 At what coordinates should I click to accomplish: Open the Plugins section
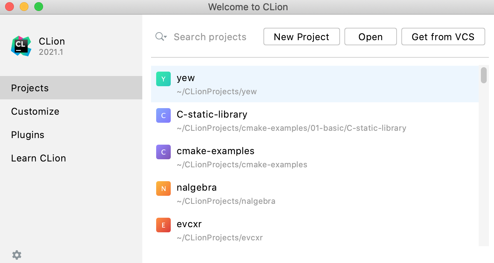click(28, 135)
